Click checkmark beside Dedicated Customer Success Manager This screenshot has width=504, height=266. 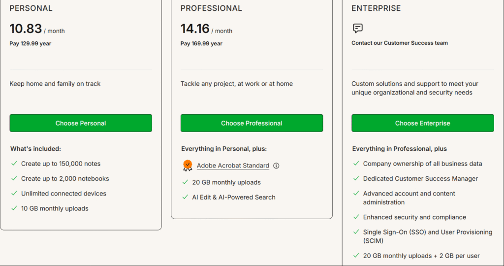[356, 178]
